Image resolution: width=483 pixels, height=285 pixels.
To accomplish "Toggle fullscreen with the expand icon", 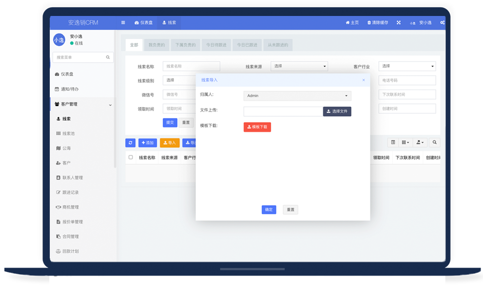I will (398, 23).
